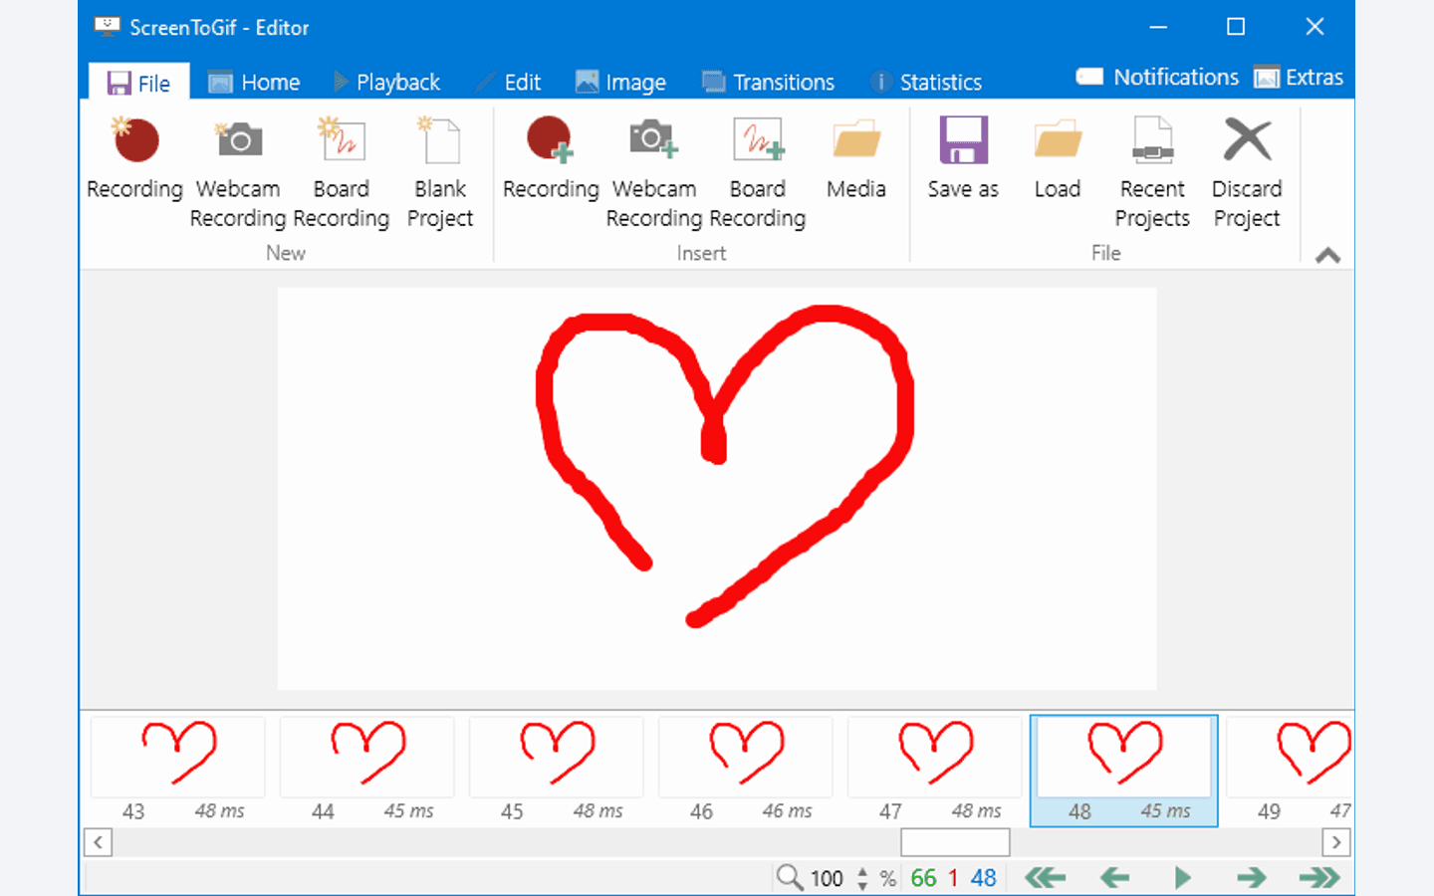Switch to the Playback tab
The image size is (1434, 896).
point(387,83)
